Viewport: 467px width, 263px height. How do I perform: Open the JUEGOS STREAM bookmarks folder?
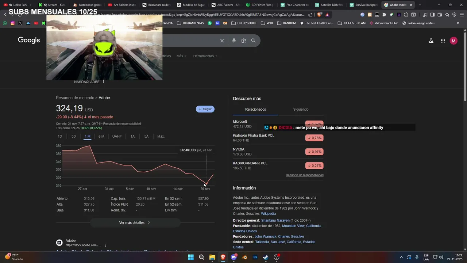(351, 23)
